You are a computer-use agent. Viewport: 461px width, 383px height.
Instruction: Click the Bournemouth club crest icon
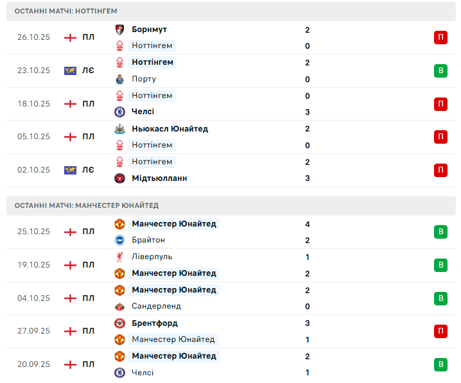[x=119, y=30]
